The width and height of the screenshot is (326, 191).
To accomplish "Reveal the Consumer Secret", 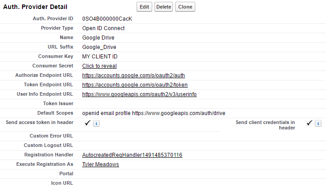I will [99, 66].
